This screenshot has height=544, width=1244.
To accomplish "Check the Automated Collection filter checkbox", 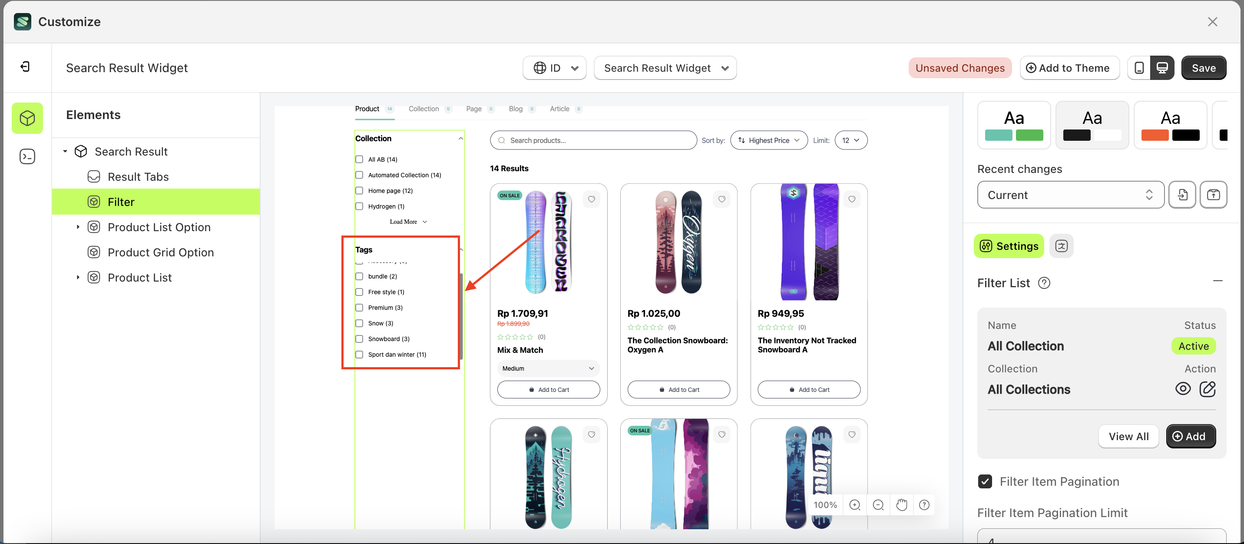I will [x=359, y=175].
